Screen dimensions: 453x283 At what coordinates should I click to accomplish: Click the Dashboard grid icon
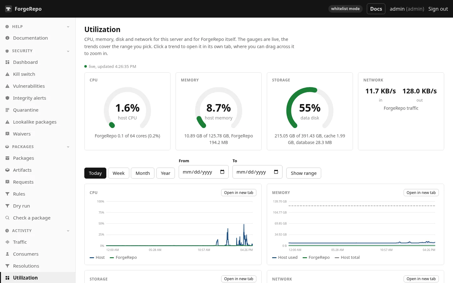coord(7,62)
